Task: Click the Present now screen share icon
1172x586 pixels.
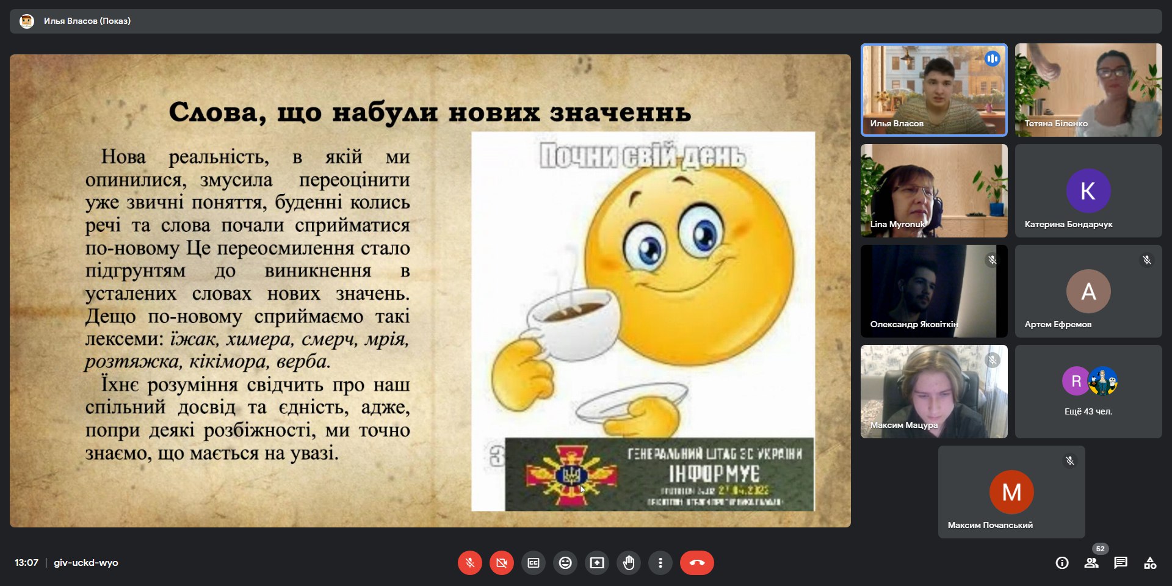Action: (x=597, y=563)
